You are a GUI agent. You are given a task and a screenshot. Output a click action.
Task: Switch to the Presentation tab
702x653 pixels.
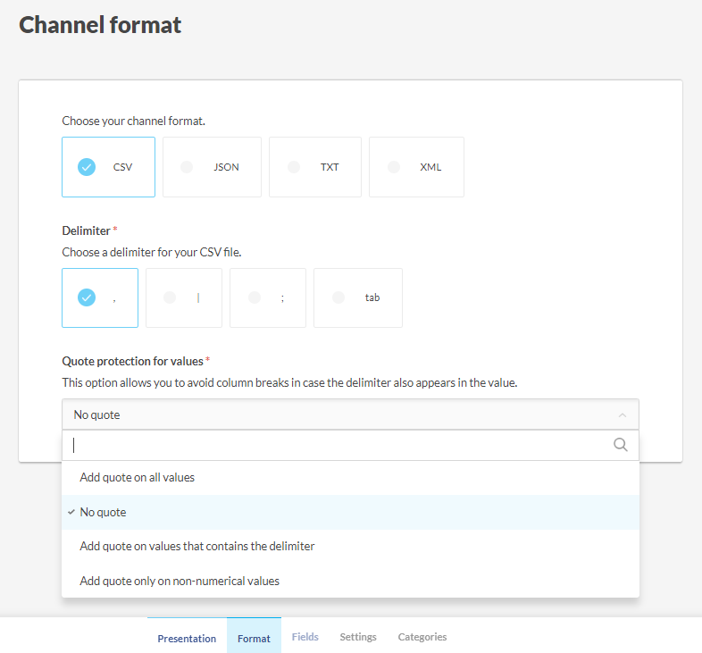[x=187, y=638]
